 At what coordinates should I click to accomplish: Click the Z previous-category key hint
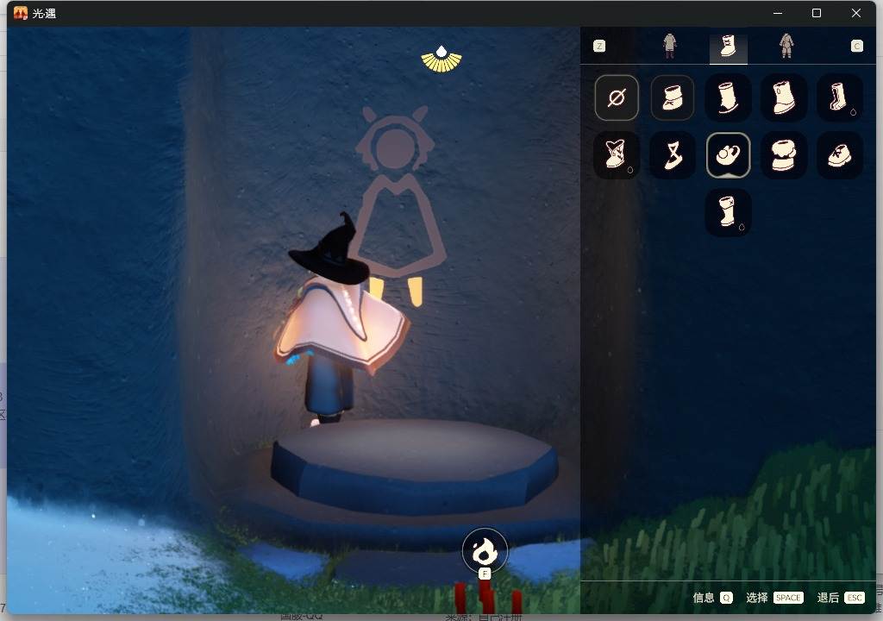click(599, 47)
